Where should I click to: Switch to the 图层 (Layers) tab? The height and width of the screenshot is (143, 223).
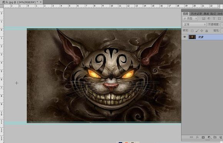pos(186,14)
